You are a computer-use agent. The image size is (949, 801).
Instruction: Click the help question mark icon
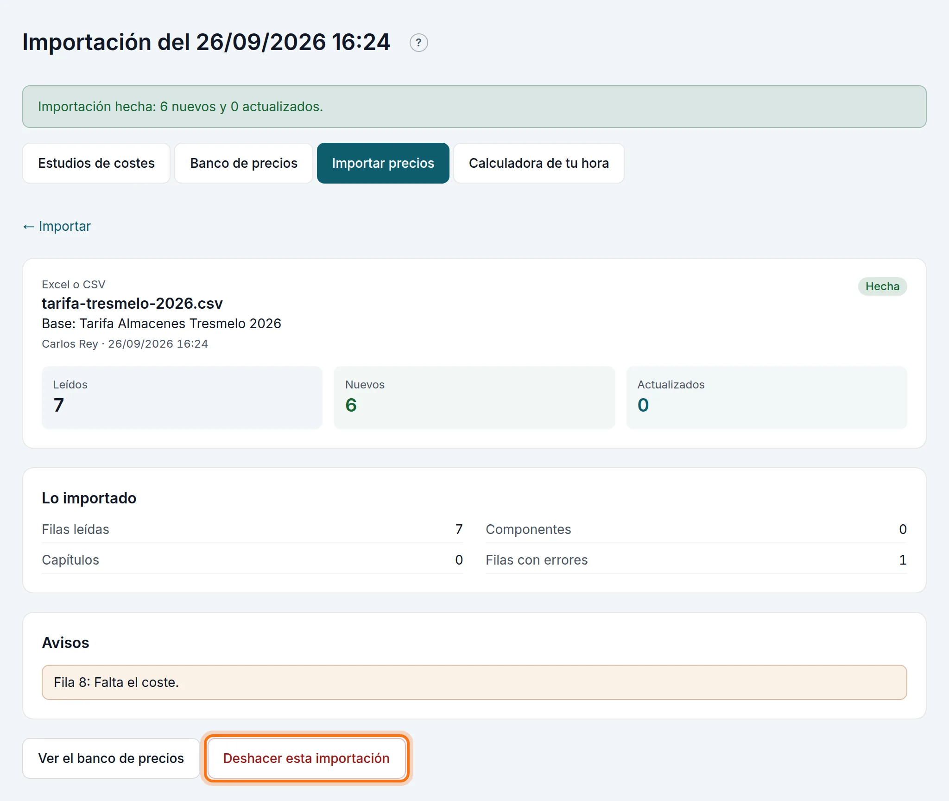point(418,43)
